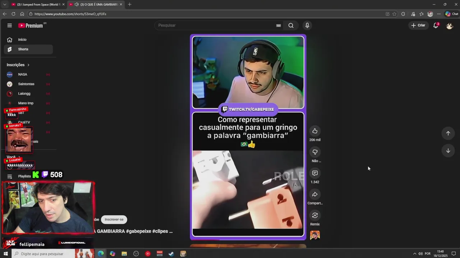Open Shorts in the sidebar

point(28,49)
